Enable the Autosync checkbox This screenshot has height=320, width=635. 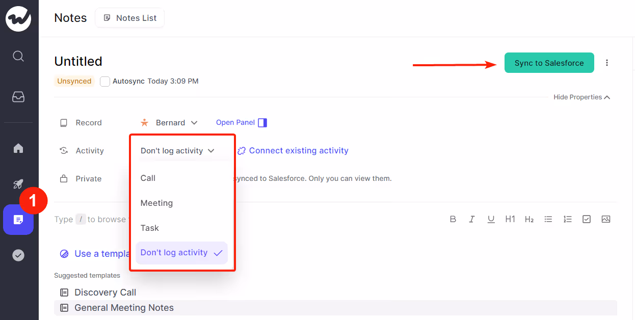pos(104,81)
